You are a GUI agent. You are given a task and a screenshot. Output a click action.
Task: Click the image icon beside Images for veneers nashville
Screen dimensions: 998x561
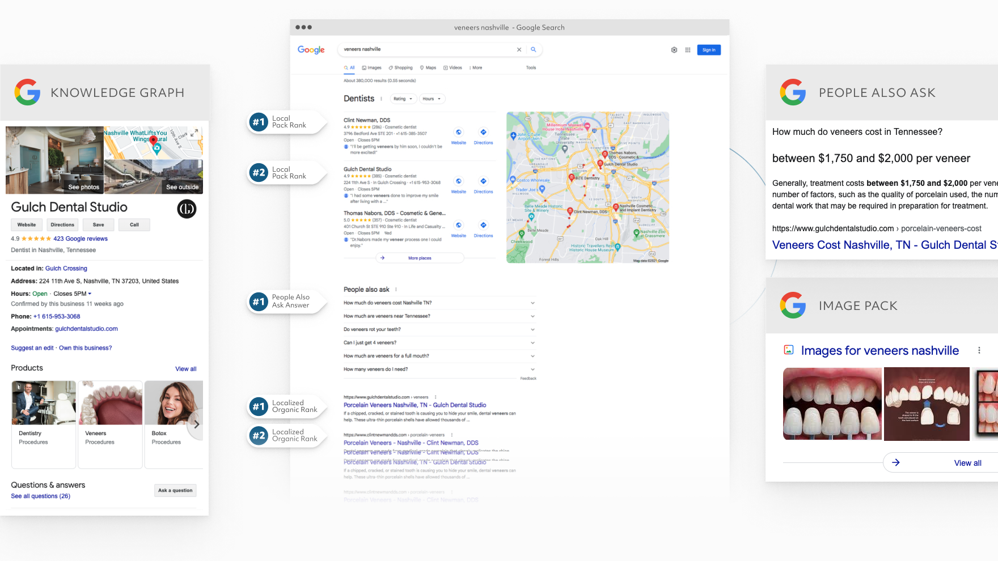789,350
